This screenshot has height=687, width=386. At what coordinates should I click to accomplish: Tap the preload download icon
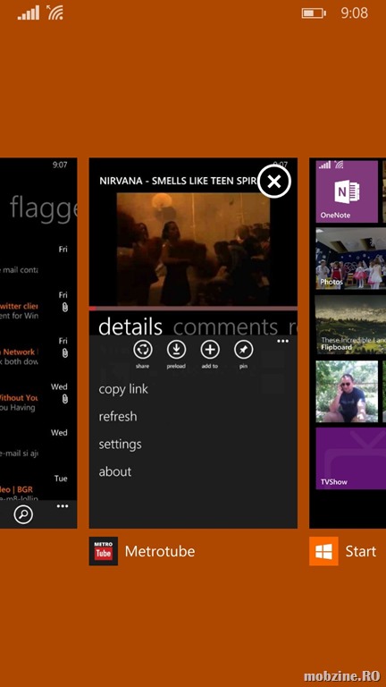point(176,350)
